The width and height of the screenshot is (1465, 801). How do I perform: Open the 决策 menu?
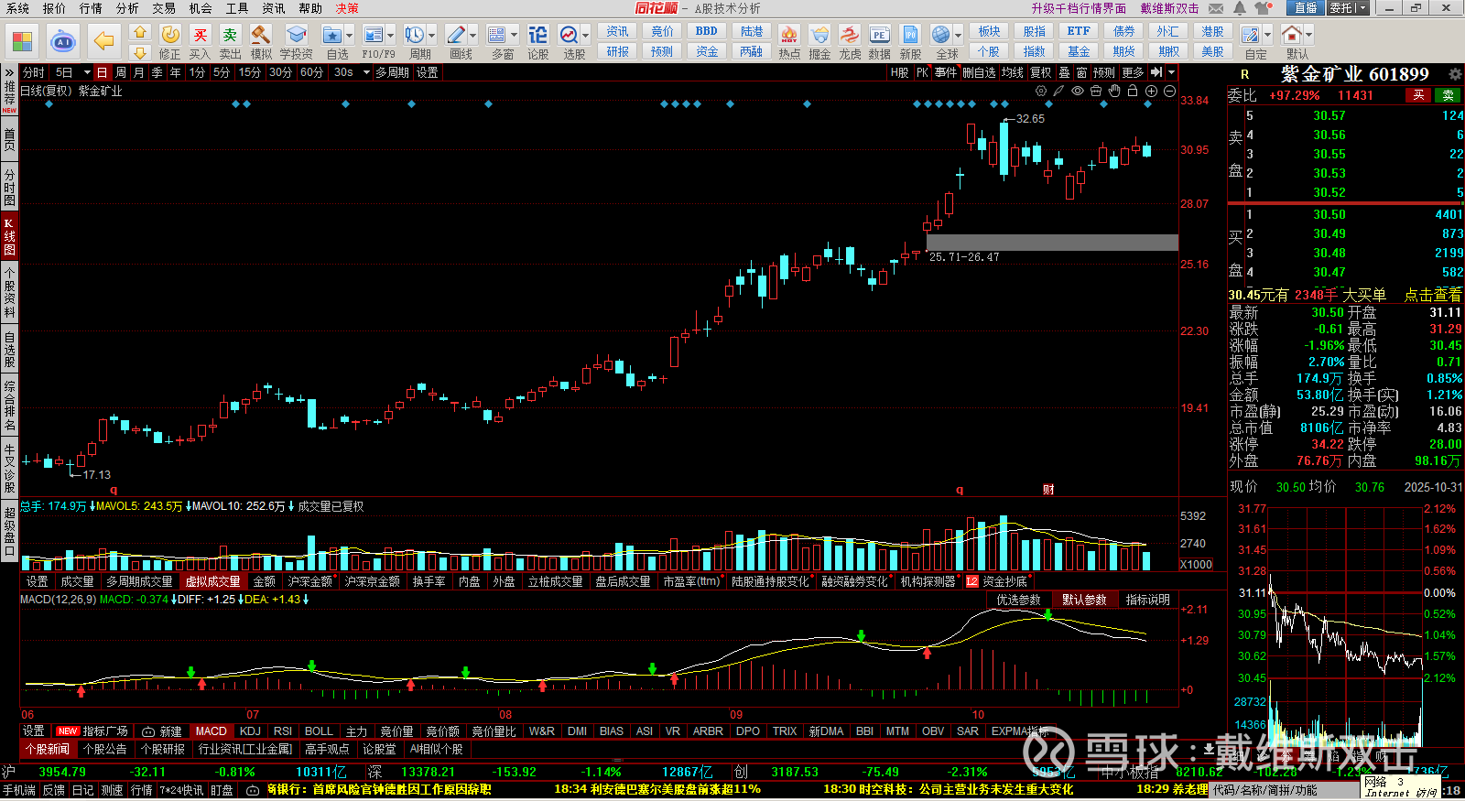347,8
